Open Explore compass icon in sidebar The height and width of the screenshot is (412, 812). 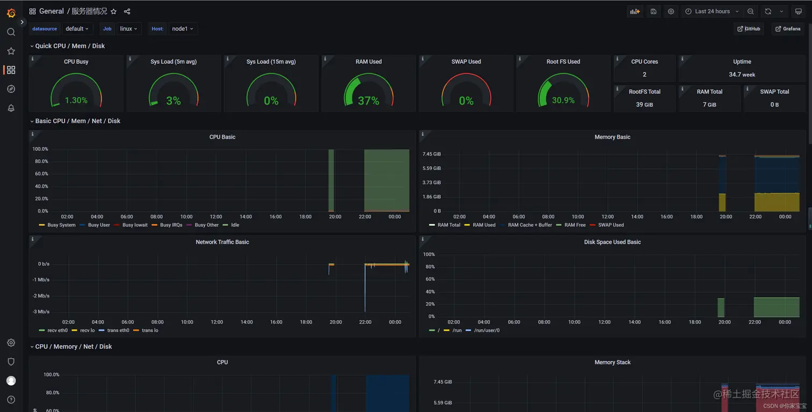(x=11, y=89)
